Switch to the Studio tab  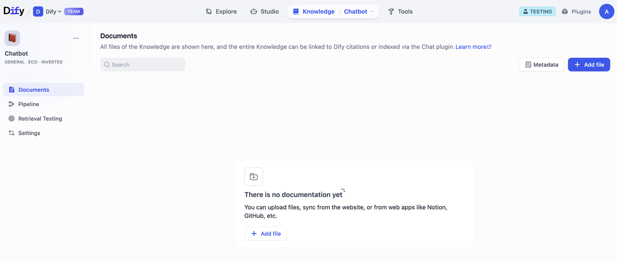pyautogui.click(x=265, y=12)
